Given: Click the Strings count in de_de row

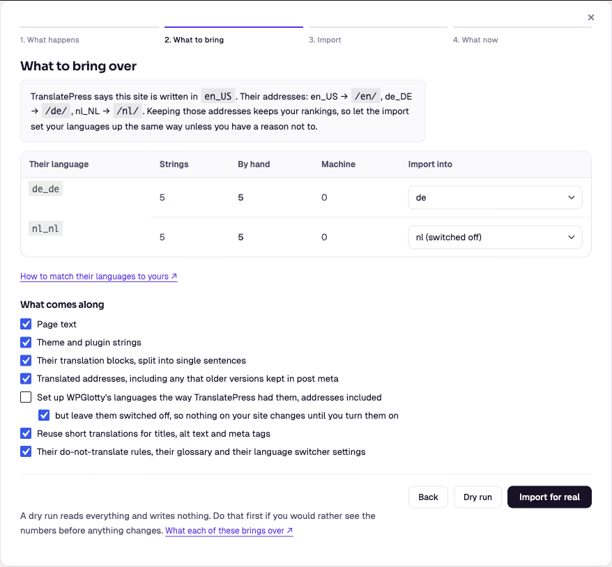Looking at the screenshot, I should click(x=162, y=197).
